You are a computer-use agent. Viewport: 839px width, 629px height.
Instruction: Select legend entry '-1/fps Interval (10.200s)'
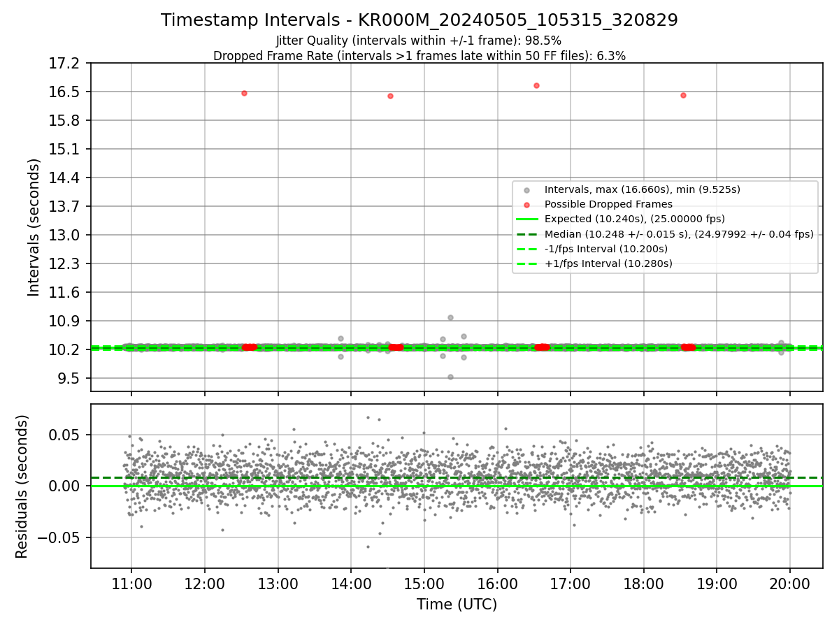pos(605,249)
